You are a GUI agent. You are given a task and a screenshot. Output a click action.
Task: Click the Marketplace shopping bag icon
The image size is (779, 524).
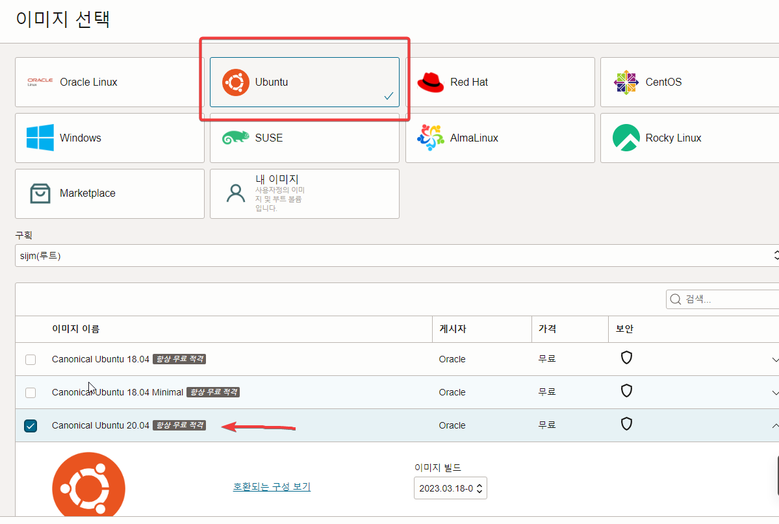40,193
